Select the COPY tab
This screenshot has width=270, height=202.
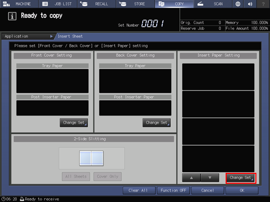[174, 4]
